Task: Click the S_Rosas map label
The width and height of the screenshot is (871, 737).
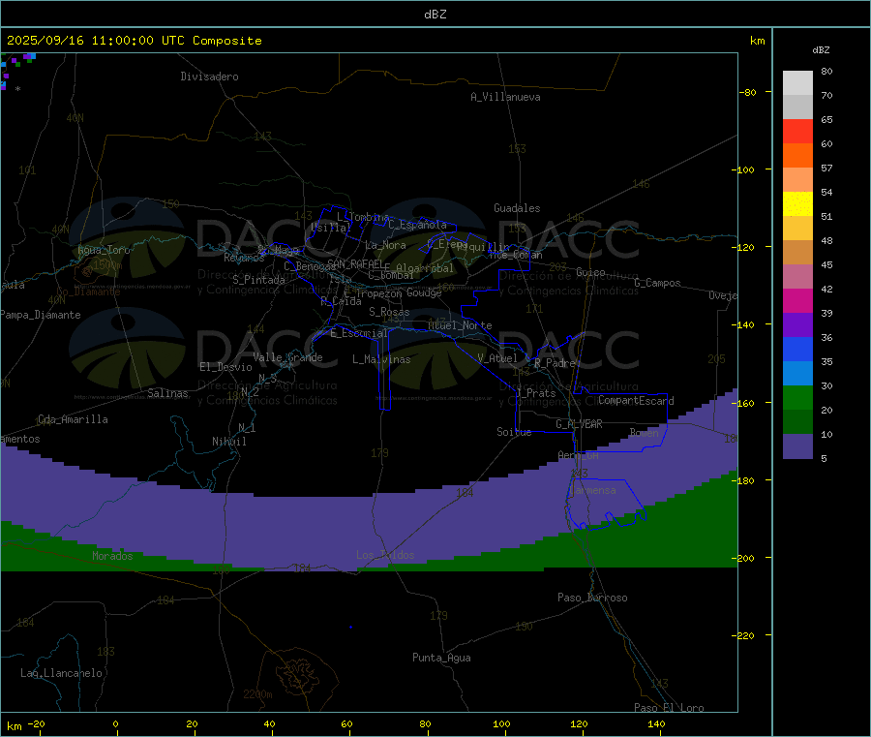Action: (389, 312)
